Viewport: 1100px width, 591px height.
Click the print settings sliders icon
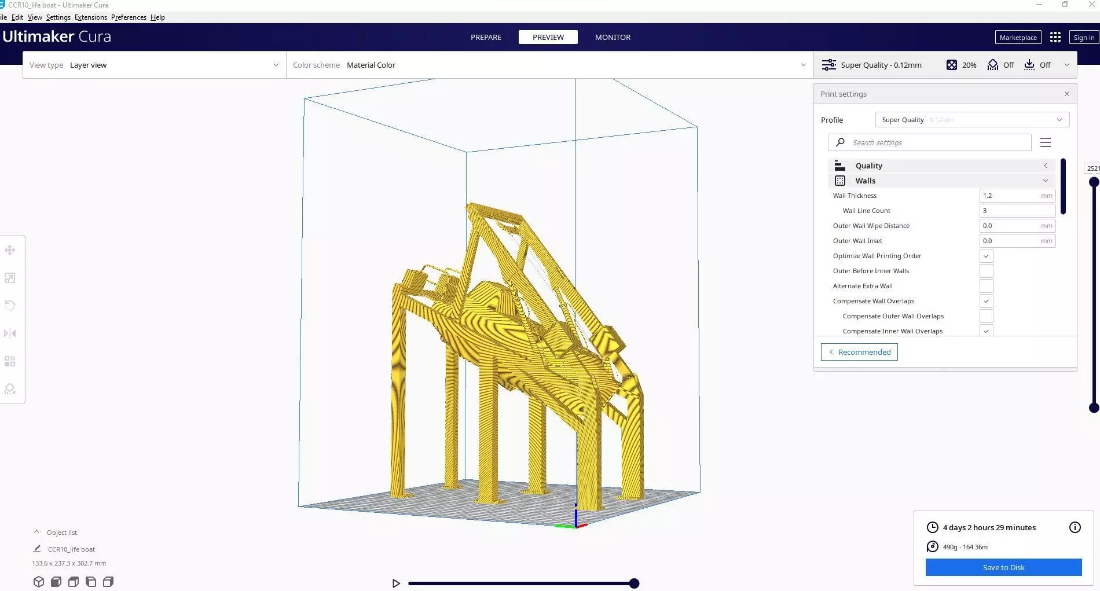829,65
